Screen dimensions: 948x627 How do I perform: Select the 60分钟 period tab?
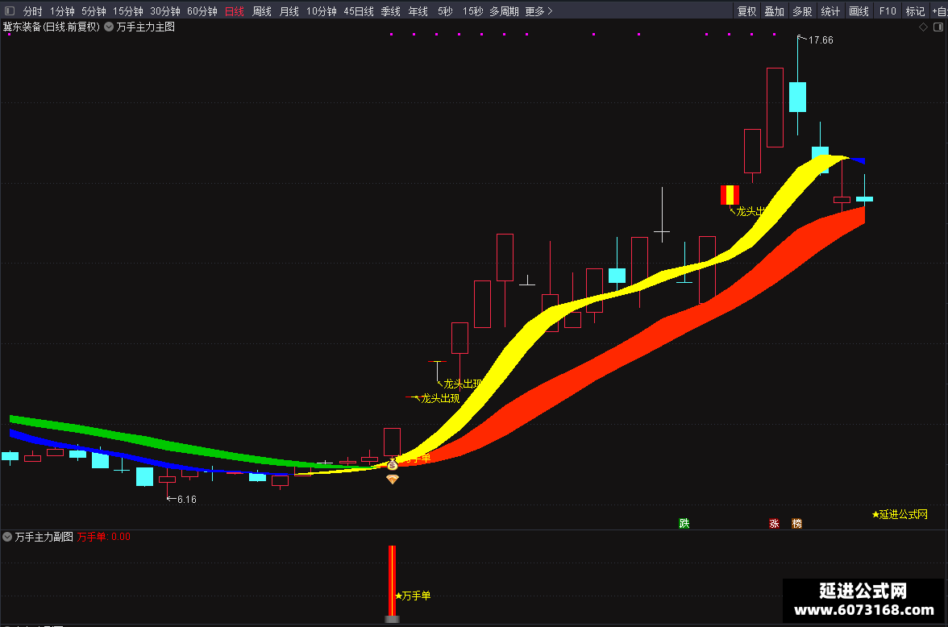tap(202, 11)
